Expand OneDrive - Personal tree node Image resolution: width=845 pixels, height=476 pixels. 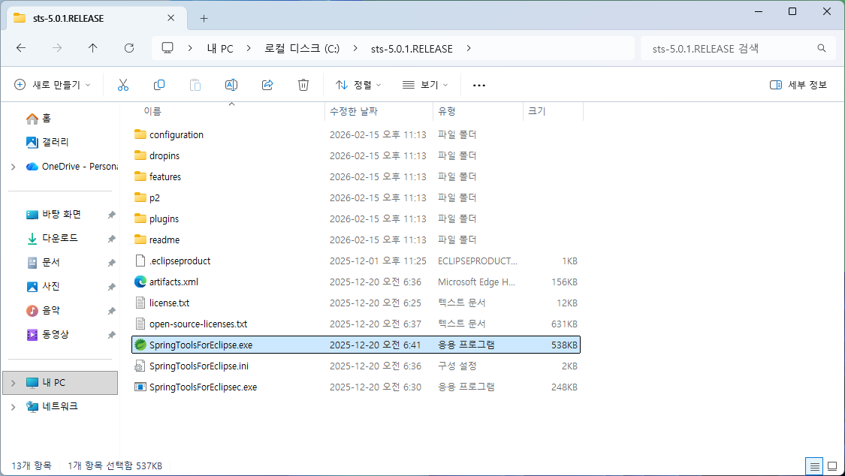coord(13,167)
